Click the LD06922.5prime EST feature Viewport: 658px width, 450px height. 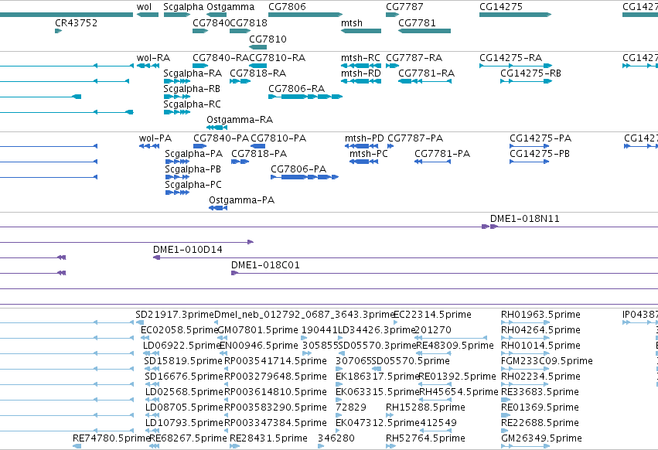(151, 353)
